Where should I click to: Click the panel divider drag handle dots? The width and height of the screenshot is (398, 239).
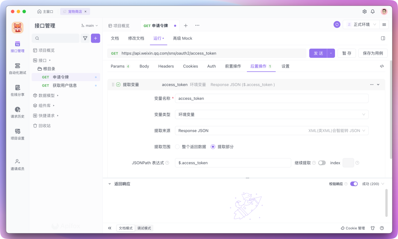[248, 178]
